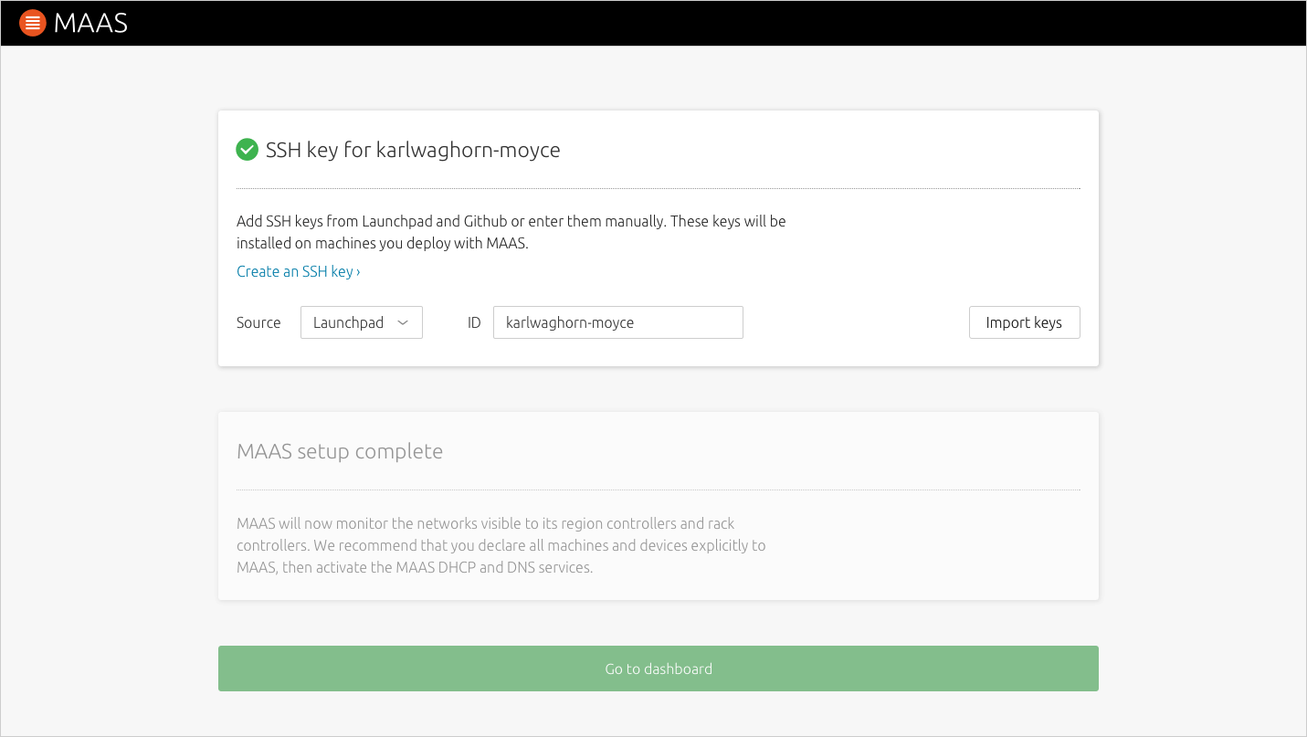Click the Add SSH keys description paragraph
This screenshot has height=737, width=1307.
click(511, 232)
